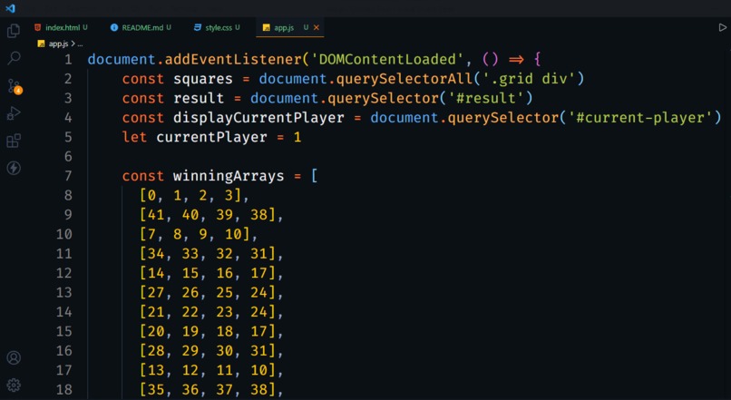Click the breadcrumb ellipsis after app.js
Screen dimensions: 731x400
coord(80,44)
